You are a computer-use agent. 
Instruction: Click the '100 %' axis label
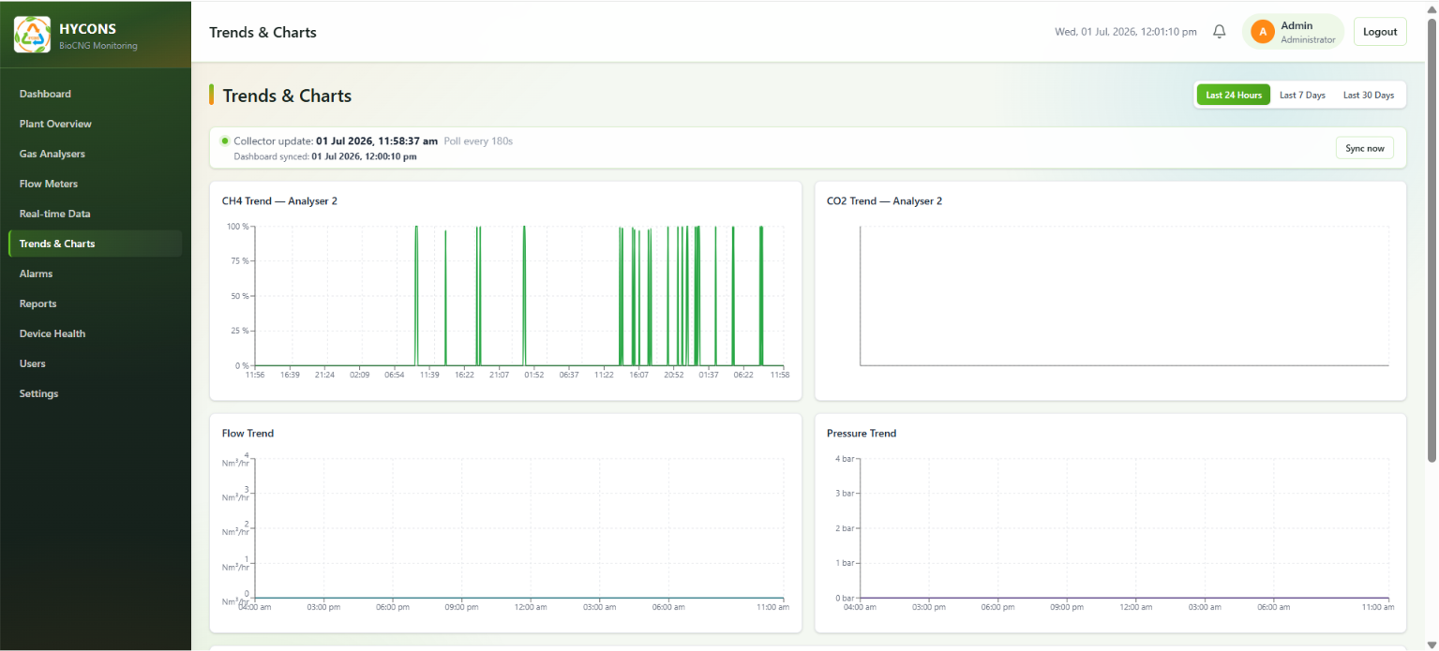238,227
